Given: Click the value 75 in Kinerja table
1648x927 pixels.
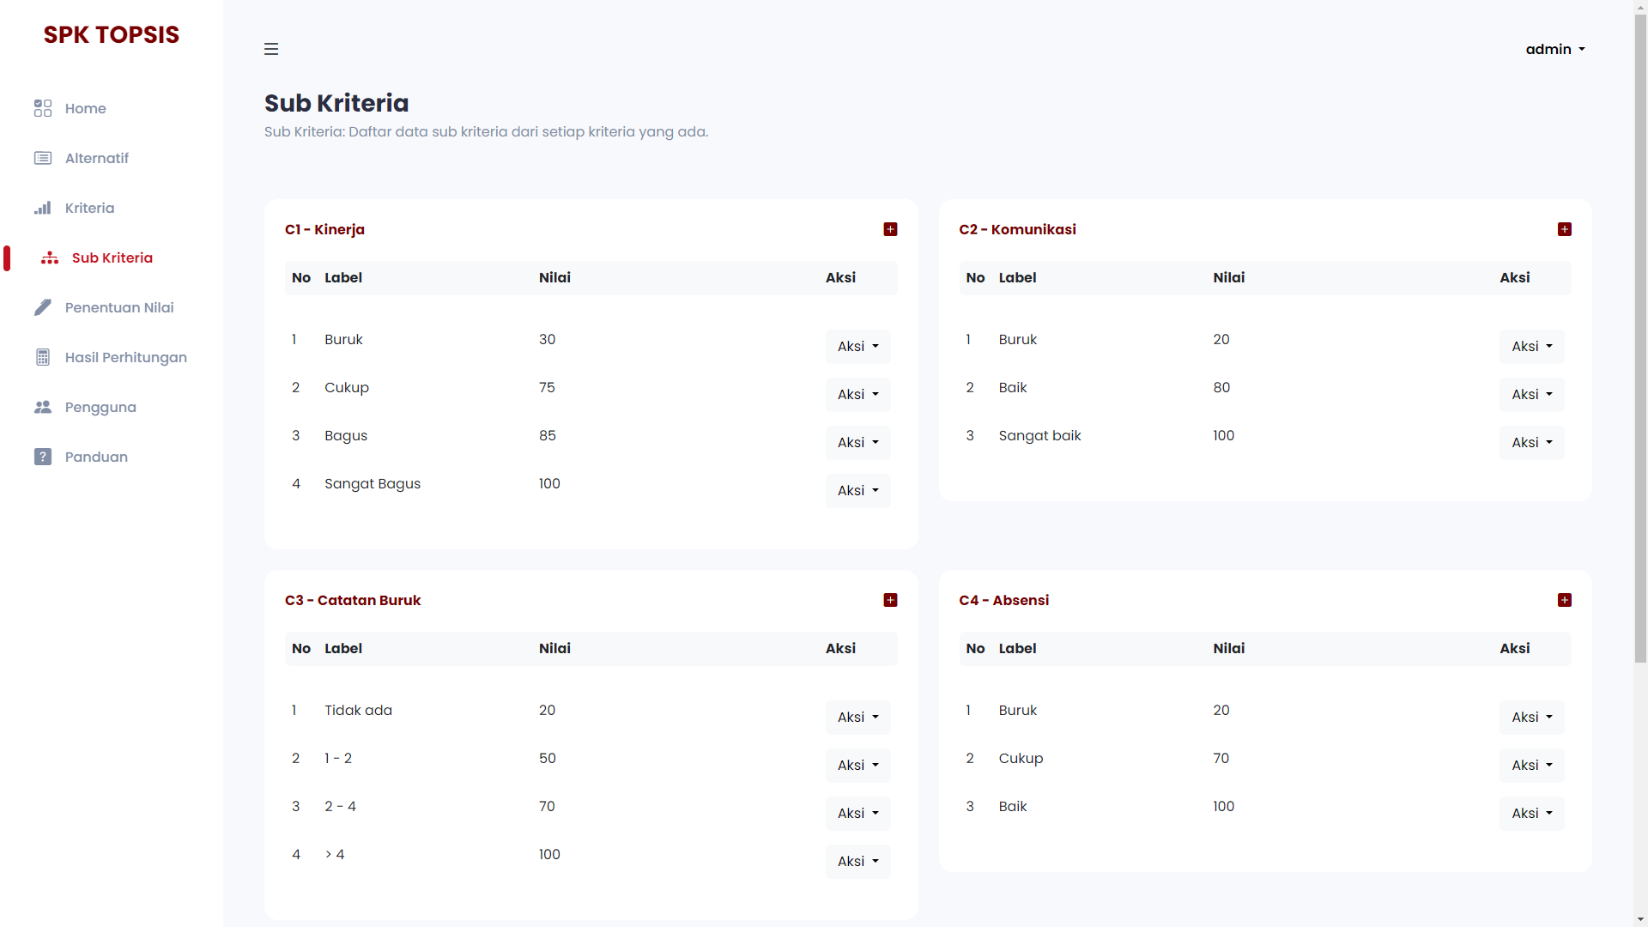Looking at the screenshot, I should click(x=547, y=388).
